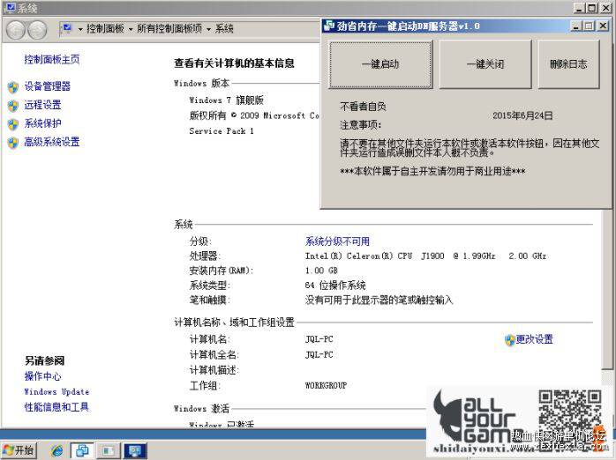The image size is (616, 460).
Task: Open 高级系统设置 link
Action: tap(52, 142)
